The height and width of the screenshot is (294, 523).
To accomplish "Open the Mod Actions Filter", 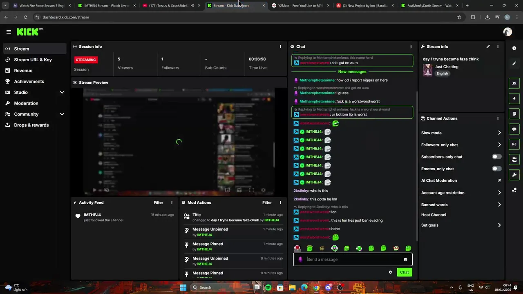I will pos(267,203).
